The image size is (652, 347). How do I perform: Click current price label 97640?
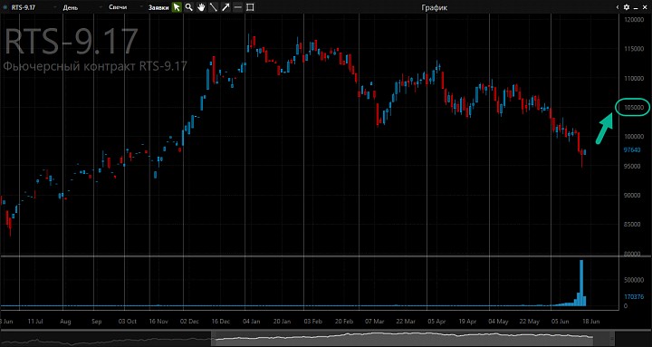pos(632,150)
